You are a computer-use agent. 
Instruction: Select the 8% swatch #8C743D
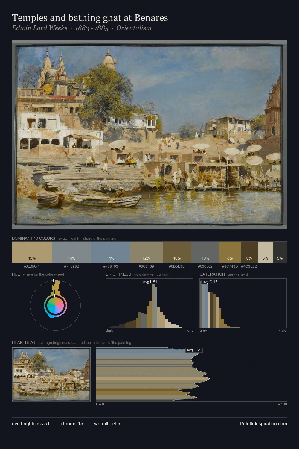pyautogui.click(x=230, y=252)
